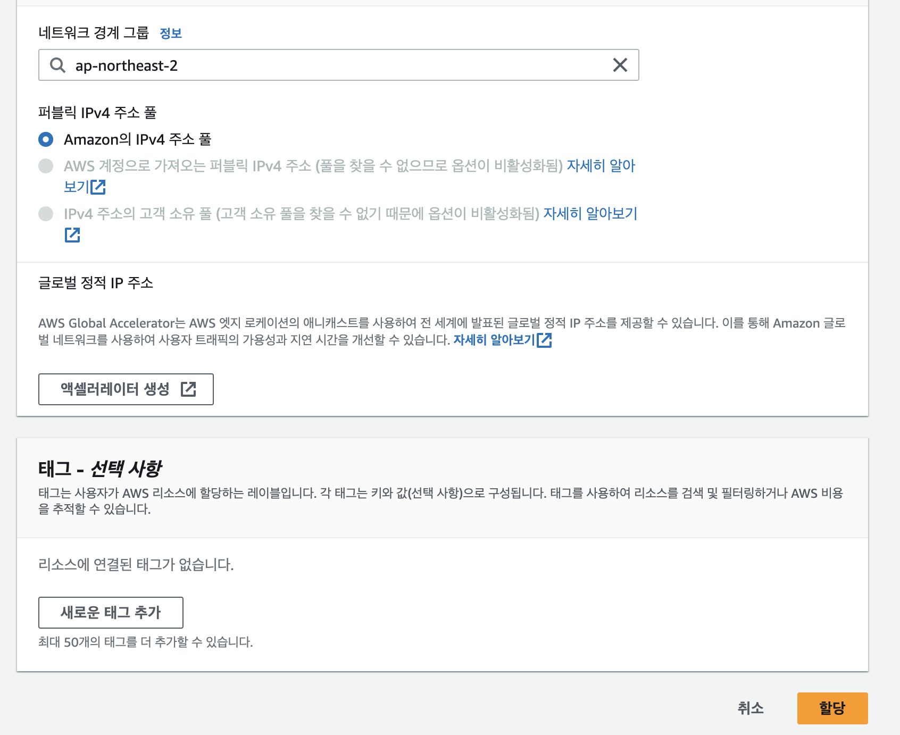Screen dimensions: 900x735
Task: Click the 퍼블릭 IPv4 주소 풀 label
Action: coord(97,113)
